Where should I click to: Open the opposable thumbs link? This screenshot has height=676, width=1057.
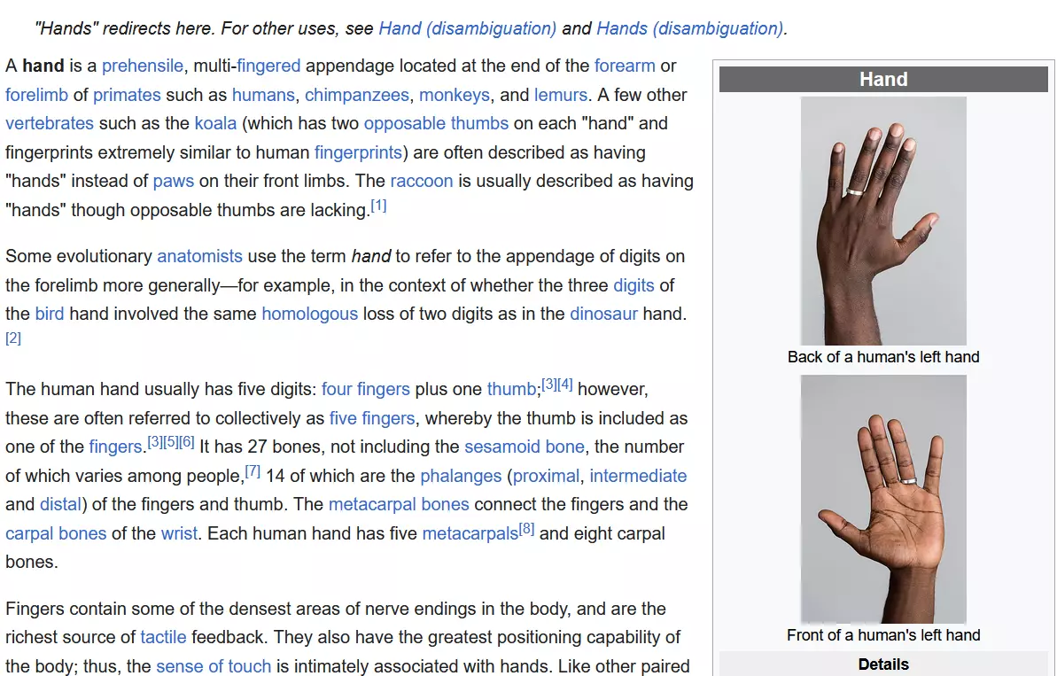tap(436, 123)
